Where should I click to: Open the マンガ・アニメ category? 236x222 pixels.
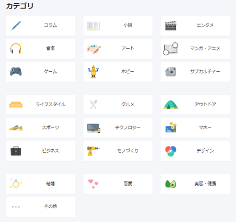(195, 49)
